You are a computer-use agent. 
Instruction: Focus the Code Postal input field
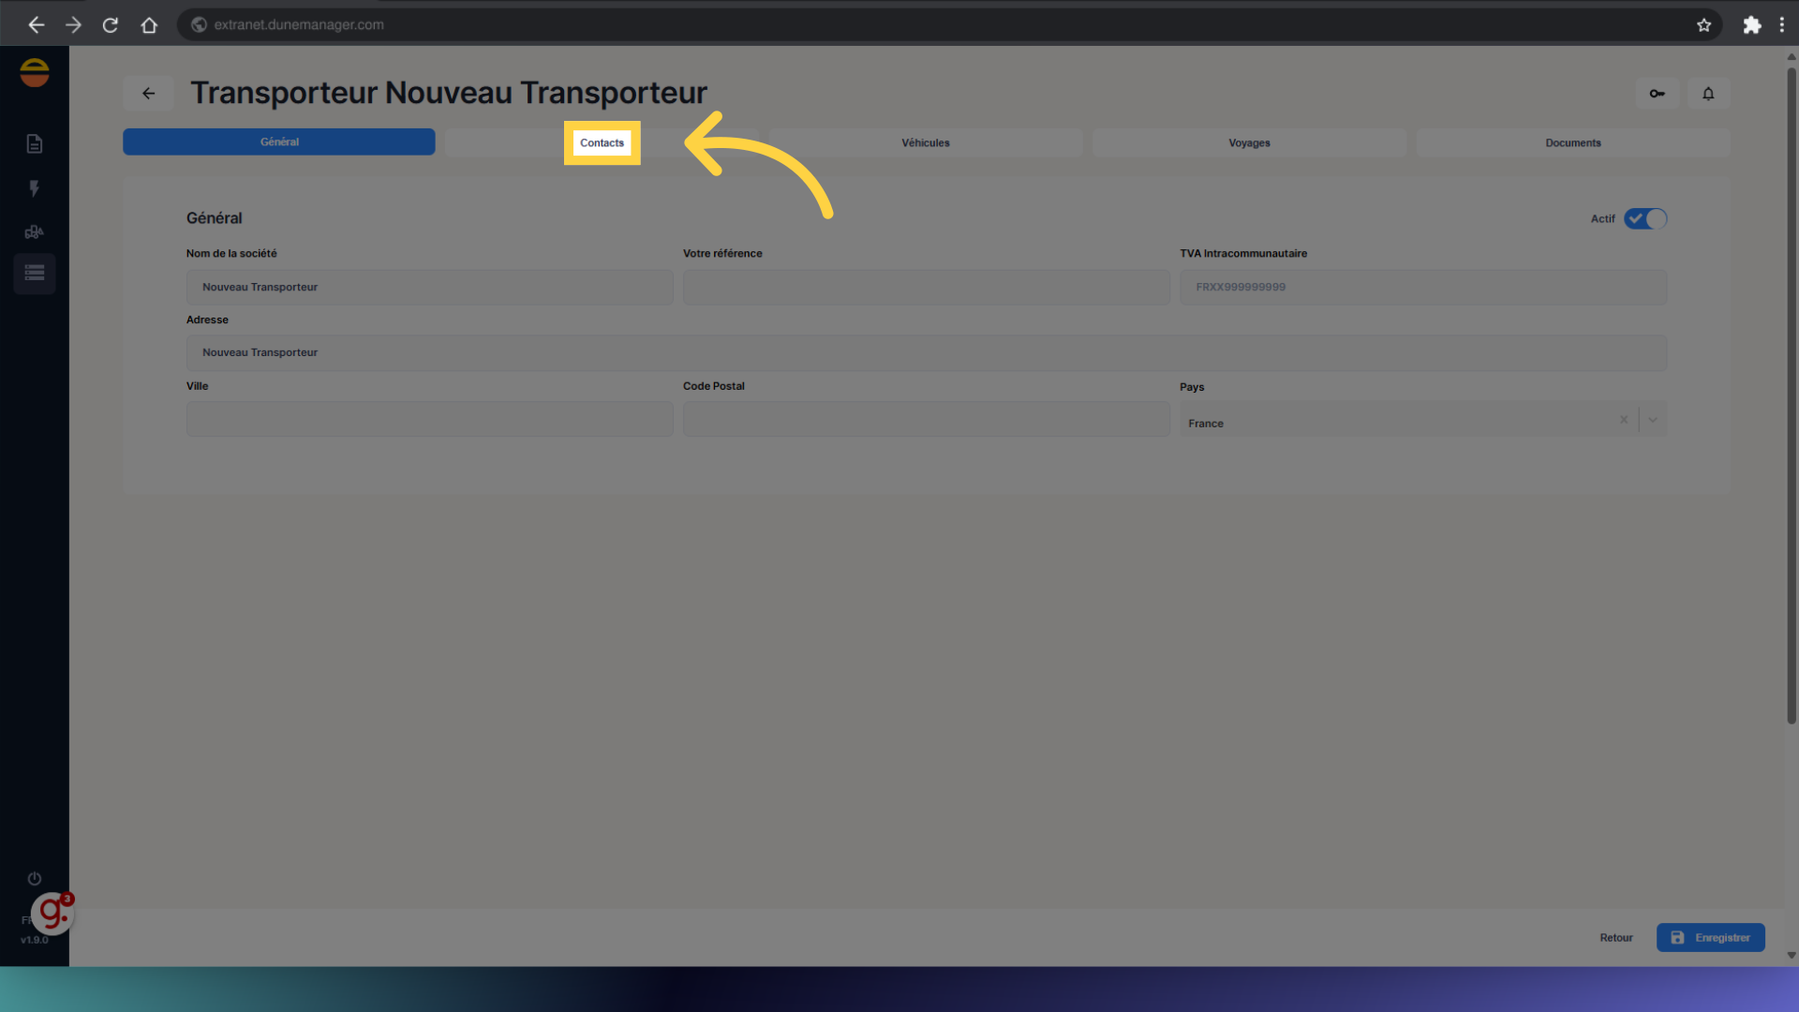[x=926, y=420]
